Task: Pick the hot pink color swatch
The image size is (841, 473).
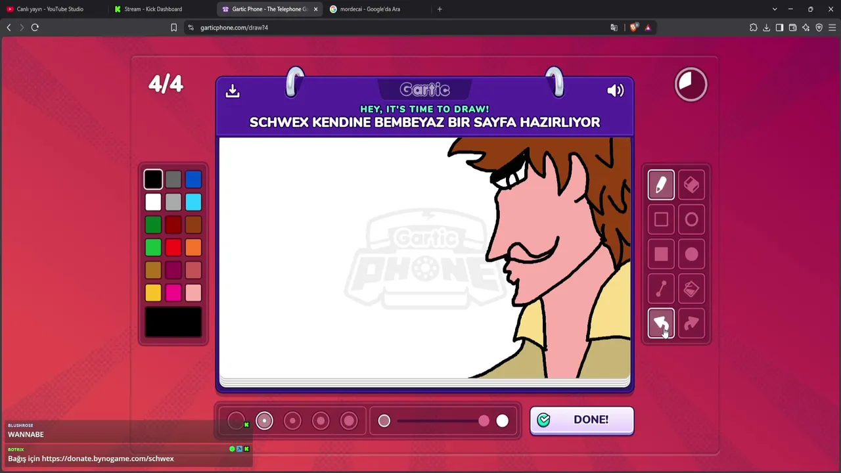Action: [x=173, y=293]
